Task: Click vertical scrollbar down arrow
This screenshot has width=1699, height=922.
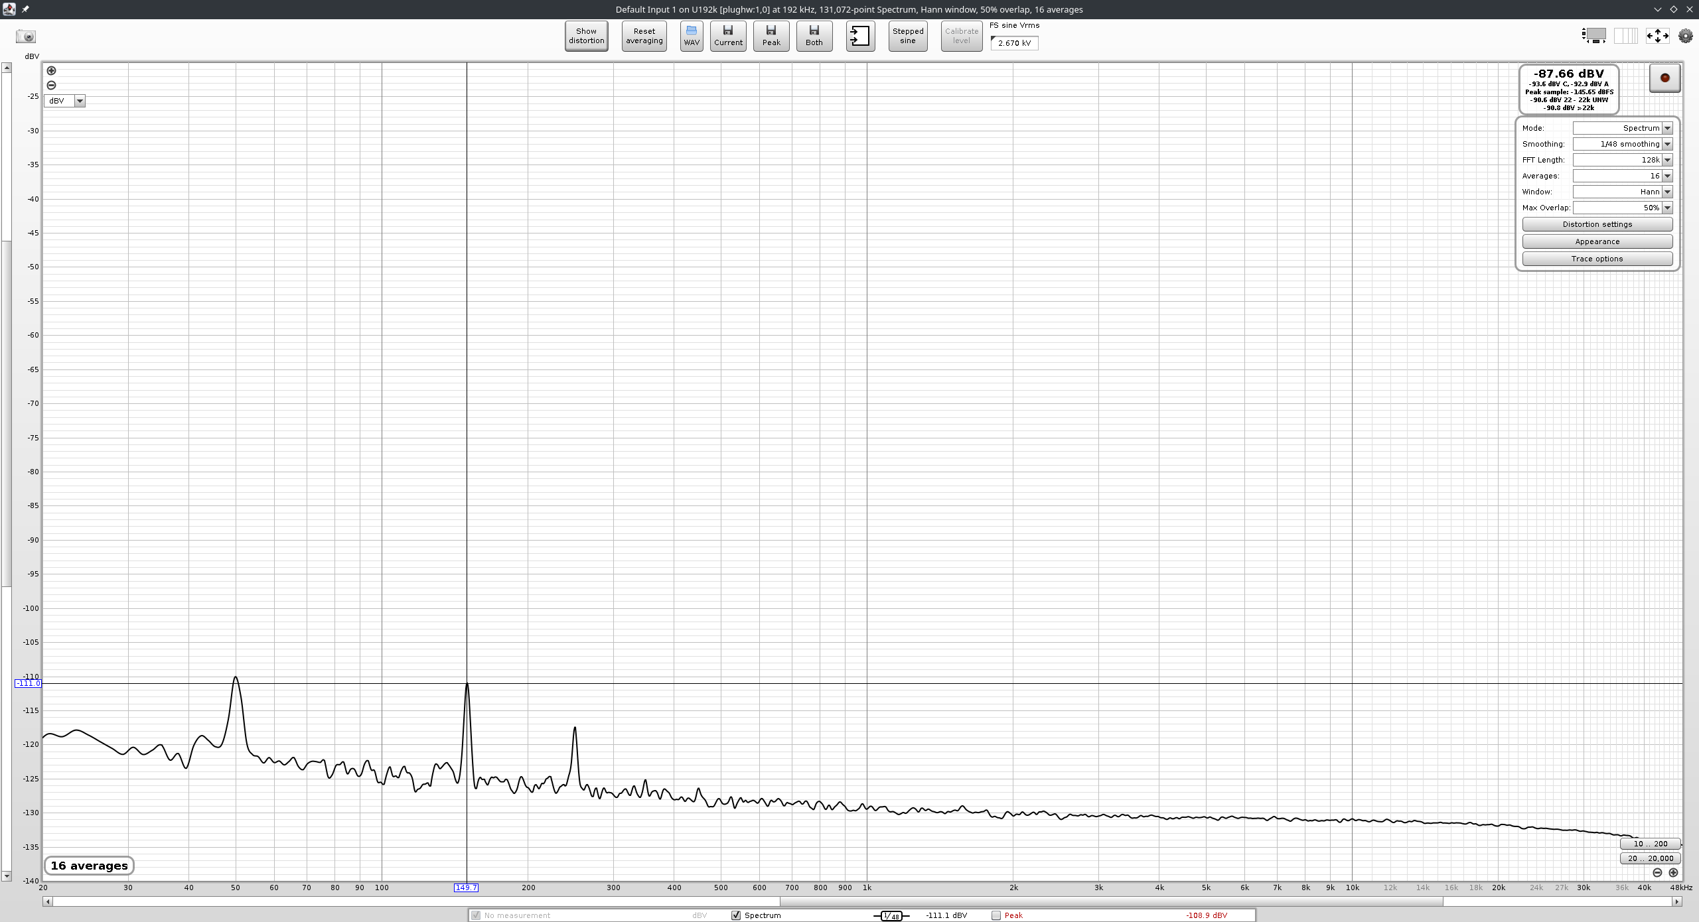Action: [7, 876]
